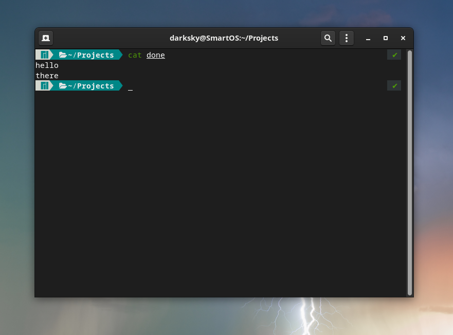Minimize the terminal window
This screenshot has width=453, height=335.
(368, 38)
